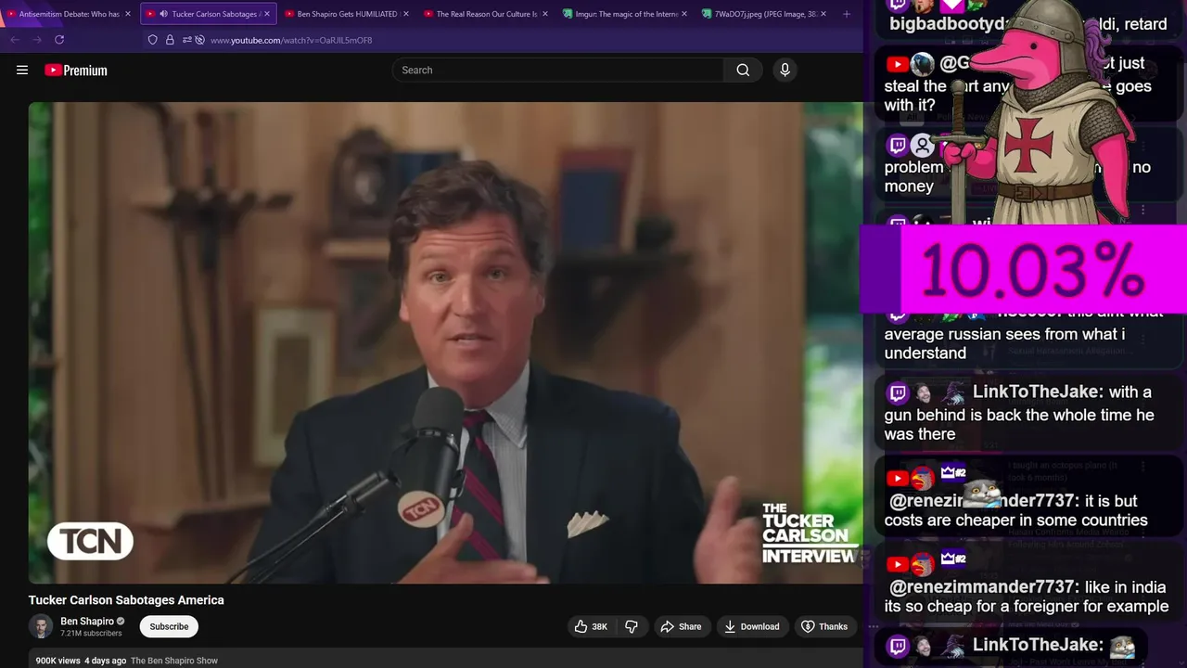Close the Imgur tab
Screen dimensions: 1187x668
(684, 14)
